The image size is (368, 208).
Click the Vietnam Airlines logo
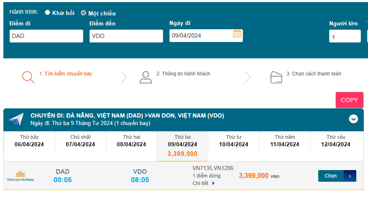(20, 176)
